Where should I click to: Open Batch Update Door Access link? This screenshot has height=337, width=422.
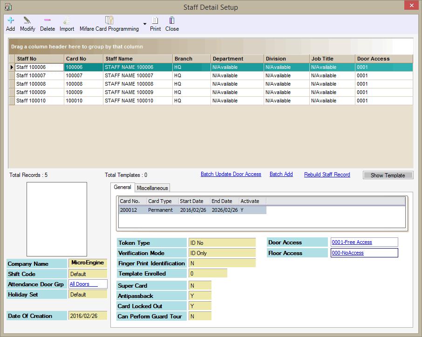coord(231,174)
